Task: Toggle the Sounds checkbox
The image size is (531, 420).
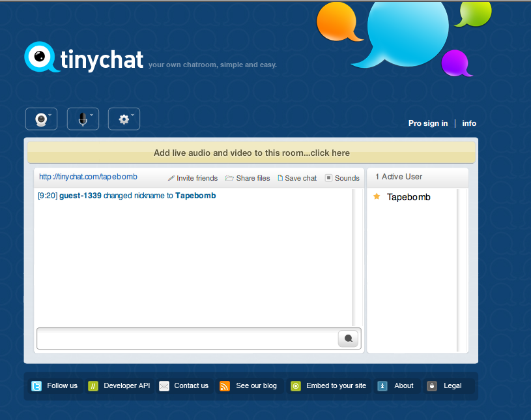Action: click(329, 178)
